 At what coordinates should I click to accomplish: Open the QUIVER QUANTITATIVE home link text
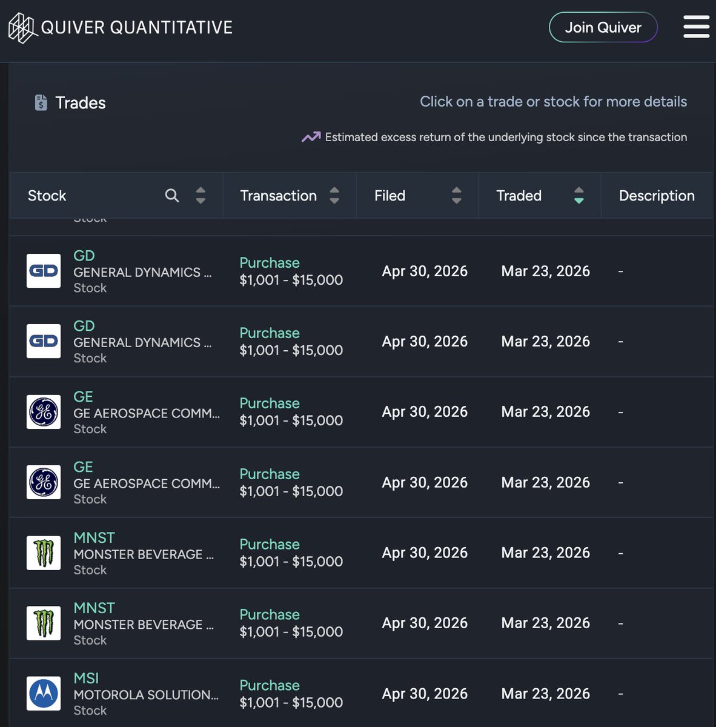pos(136,28)
